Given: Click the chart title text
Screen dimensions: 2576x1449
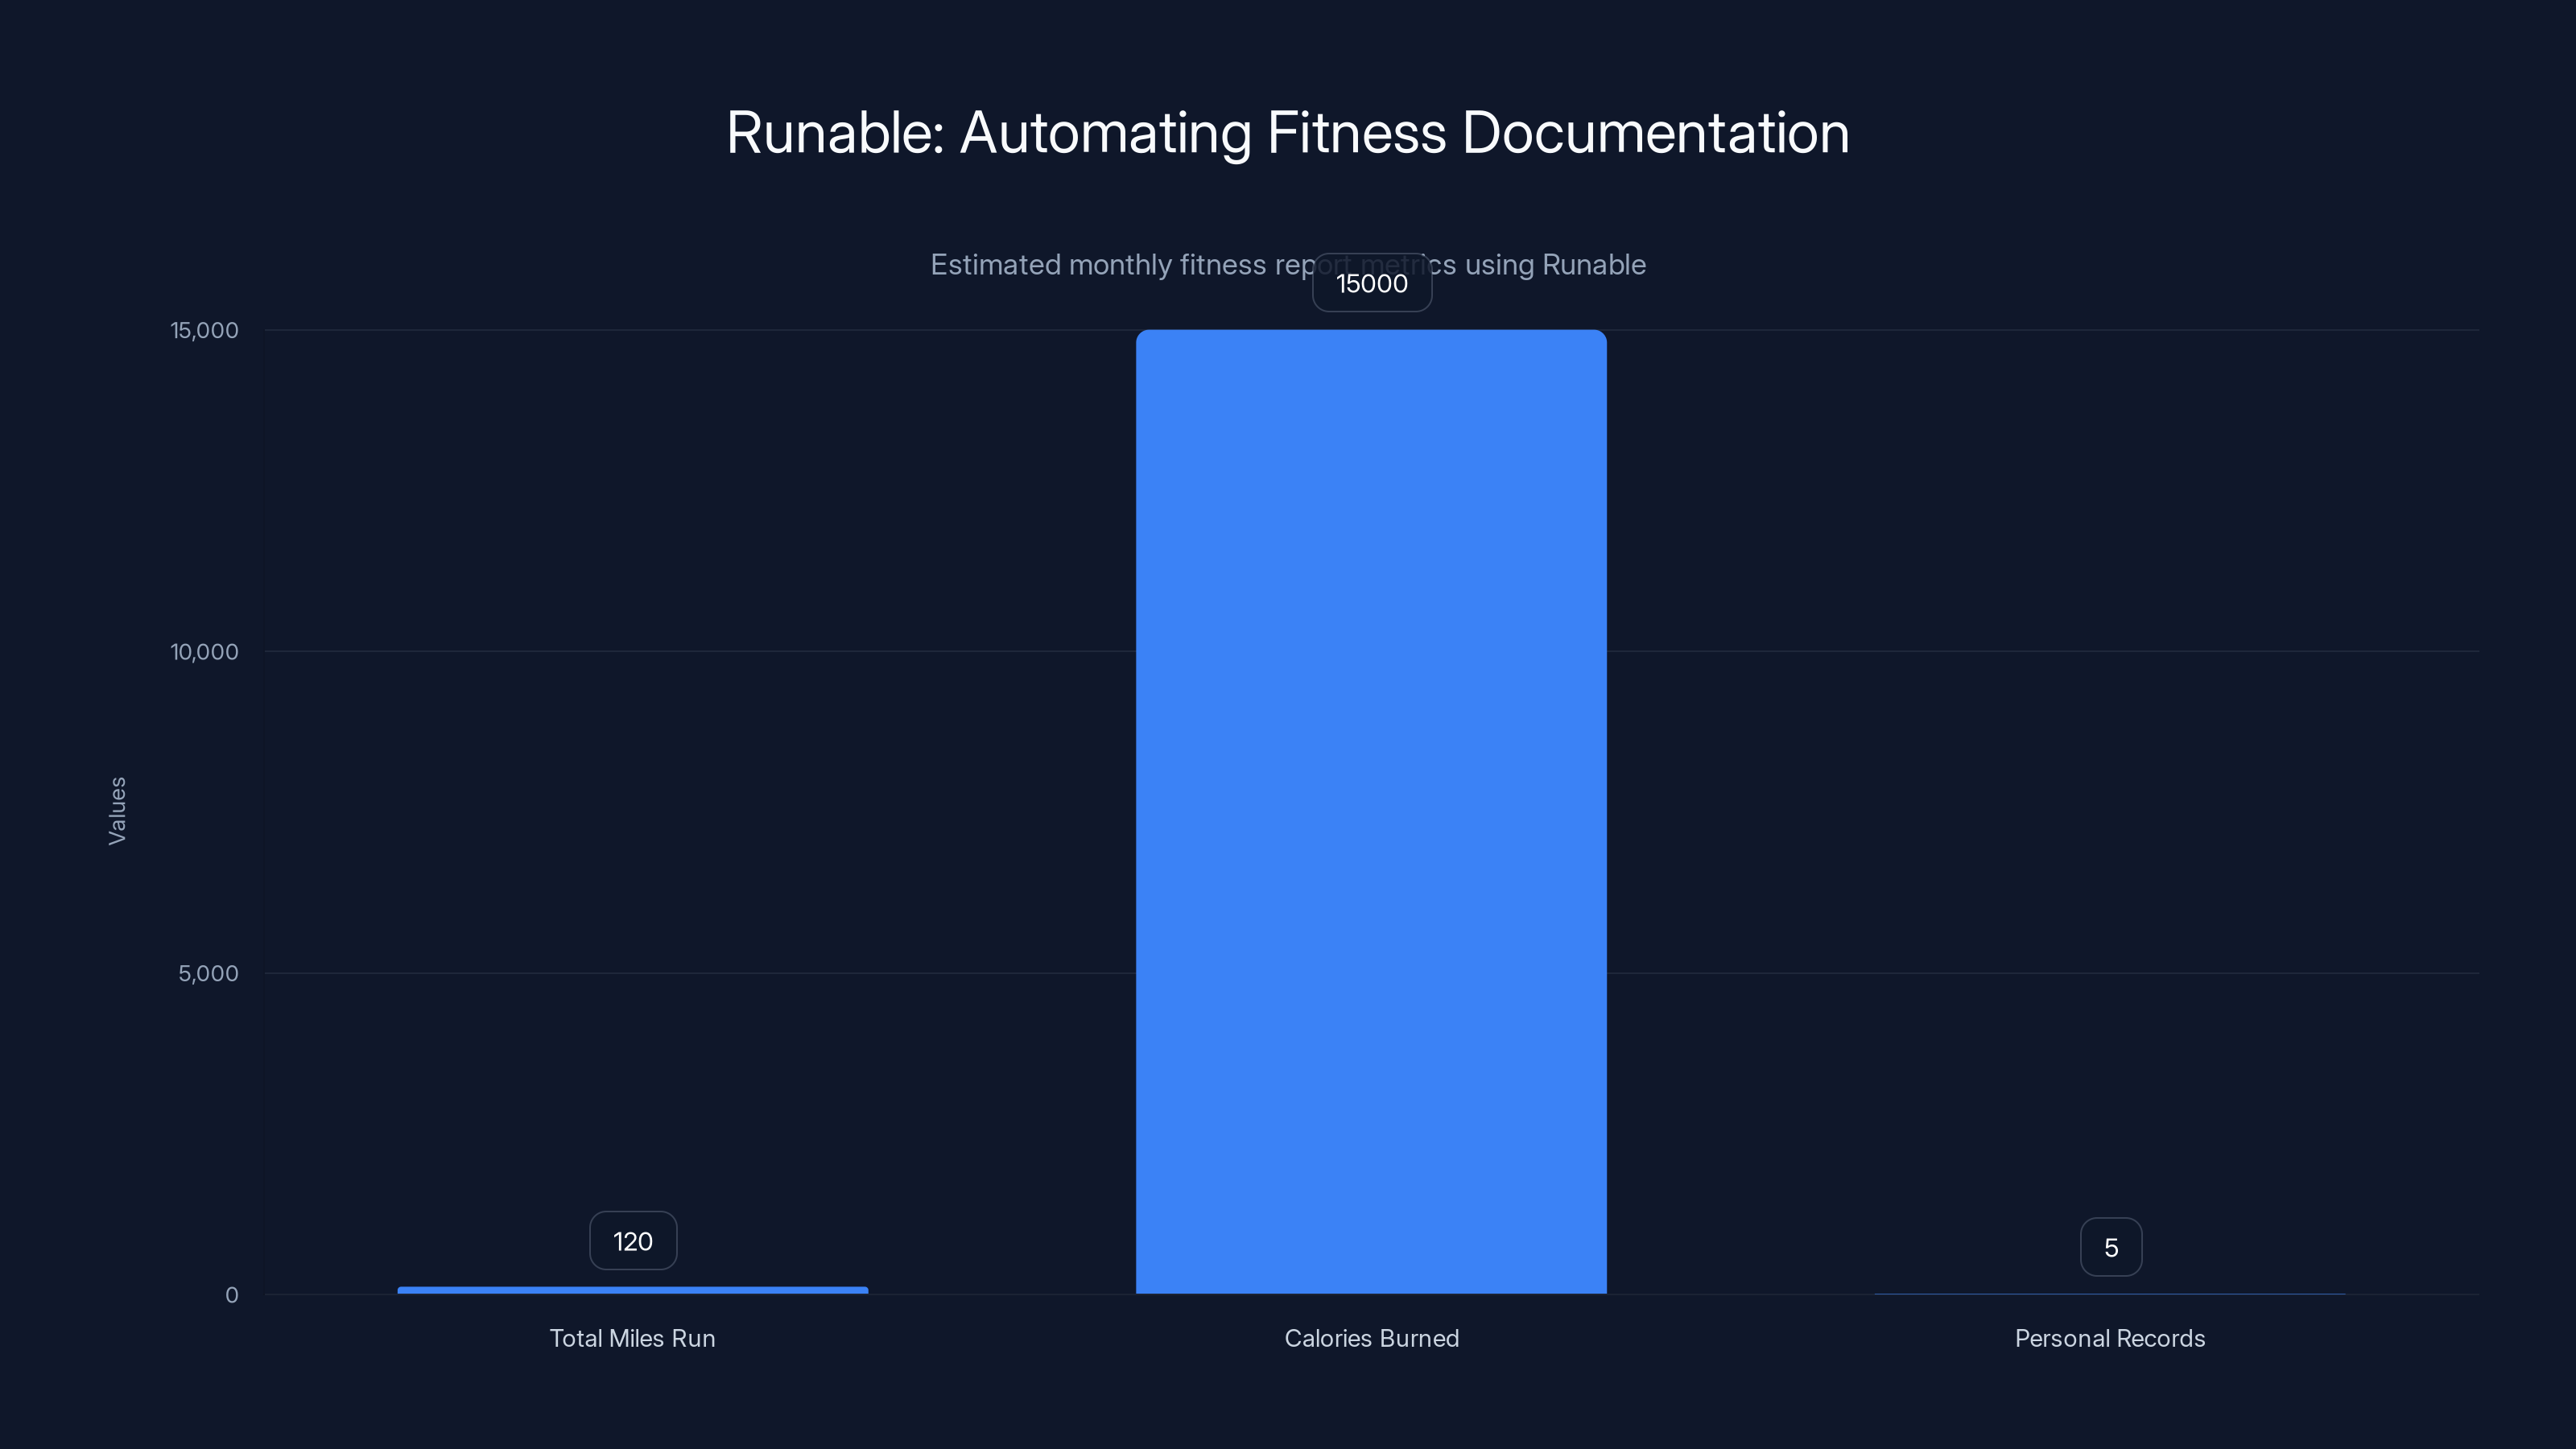Looking at the screenshot, I should pos(1287,131).
